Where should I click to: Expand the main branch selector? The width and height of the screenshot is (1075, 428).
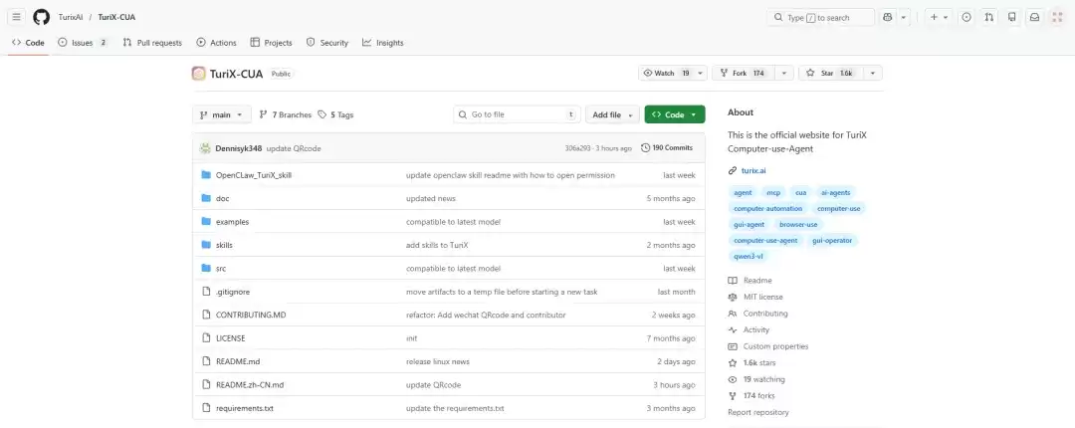(x=221, y=115)
